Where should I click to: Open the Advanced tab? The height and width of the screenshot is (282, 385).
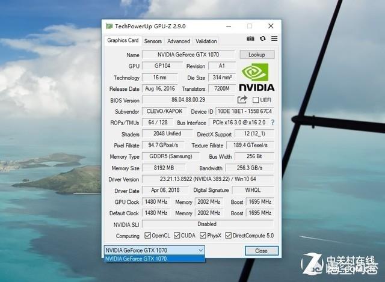pyautogui.click(x=179, y=41)
